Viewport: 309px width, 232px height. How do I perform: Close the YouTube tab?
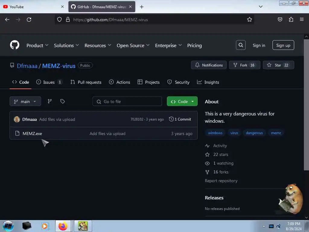point(62,7)
